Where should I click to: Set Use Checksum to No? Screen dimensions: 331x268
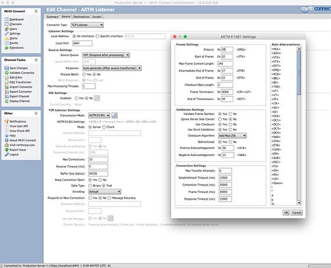pyautogui.click(x=230, y=125)
